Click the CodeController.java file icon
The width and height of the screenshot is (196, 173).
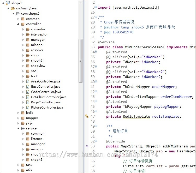point(28,92)
